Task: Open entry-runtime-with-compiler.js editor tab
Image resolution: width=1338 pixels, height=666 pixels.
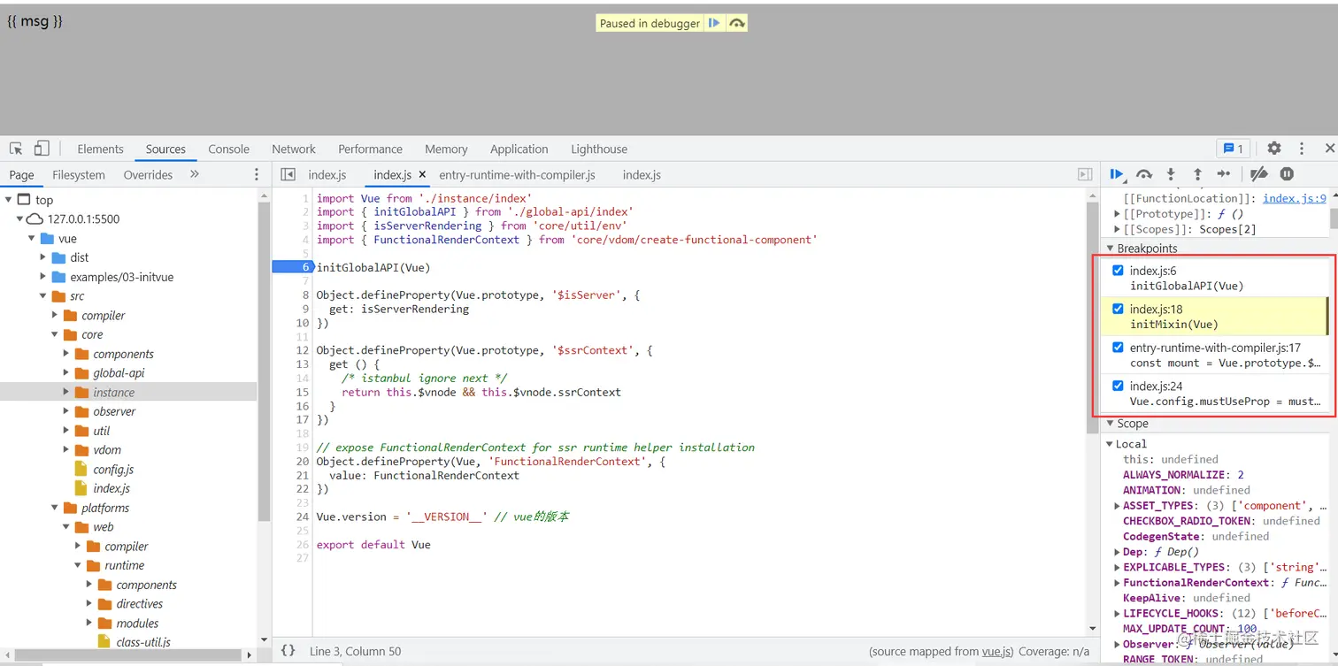Action: [517, 175]
